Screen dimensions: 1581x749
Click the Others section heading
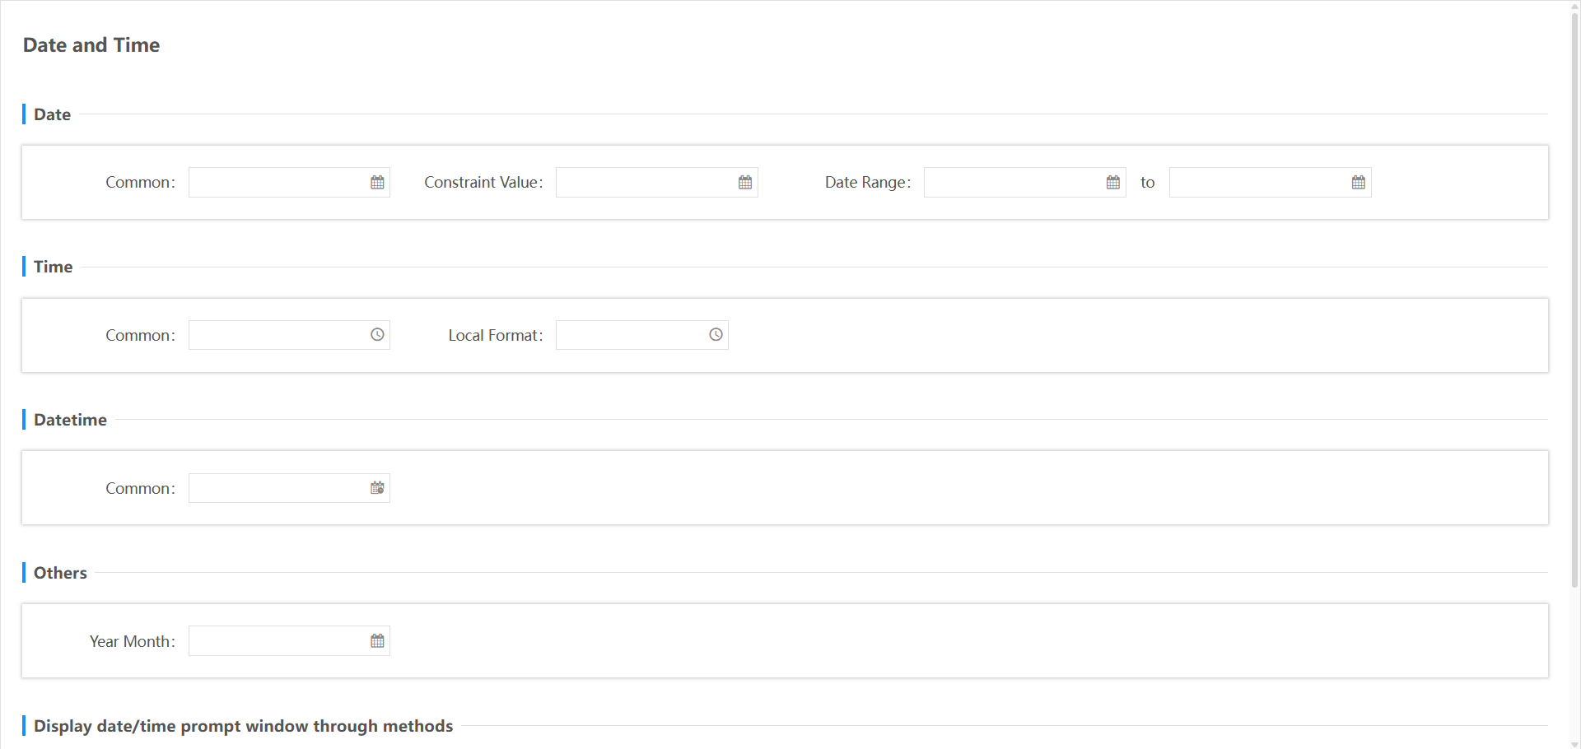click(x=60, y=573)
